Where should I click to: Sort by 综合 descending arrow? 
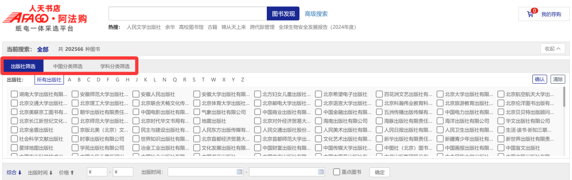pyautogui.click(x=20, y=172)
